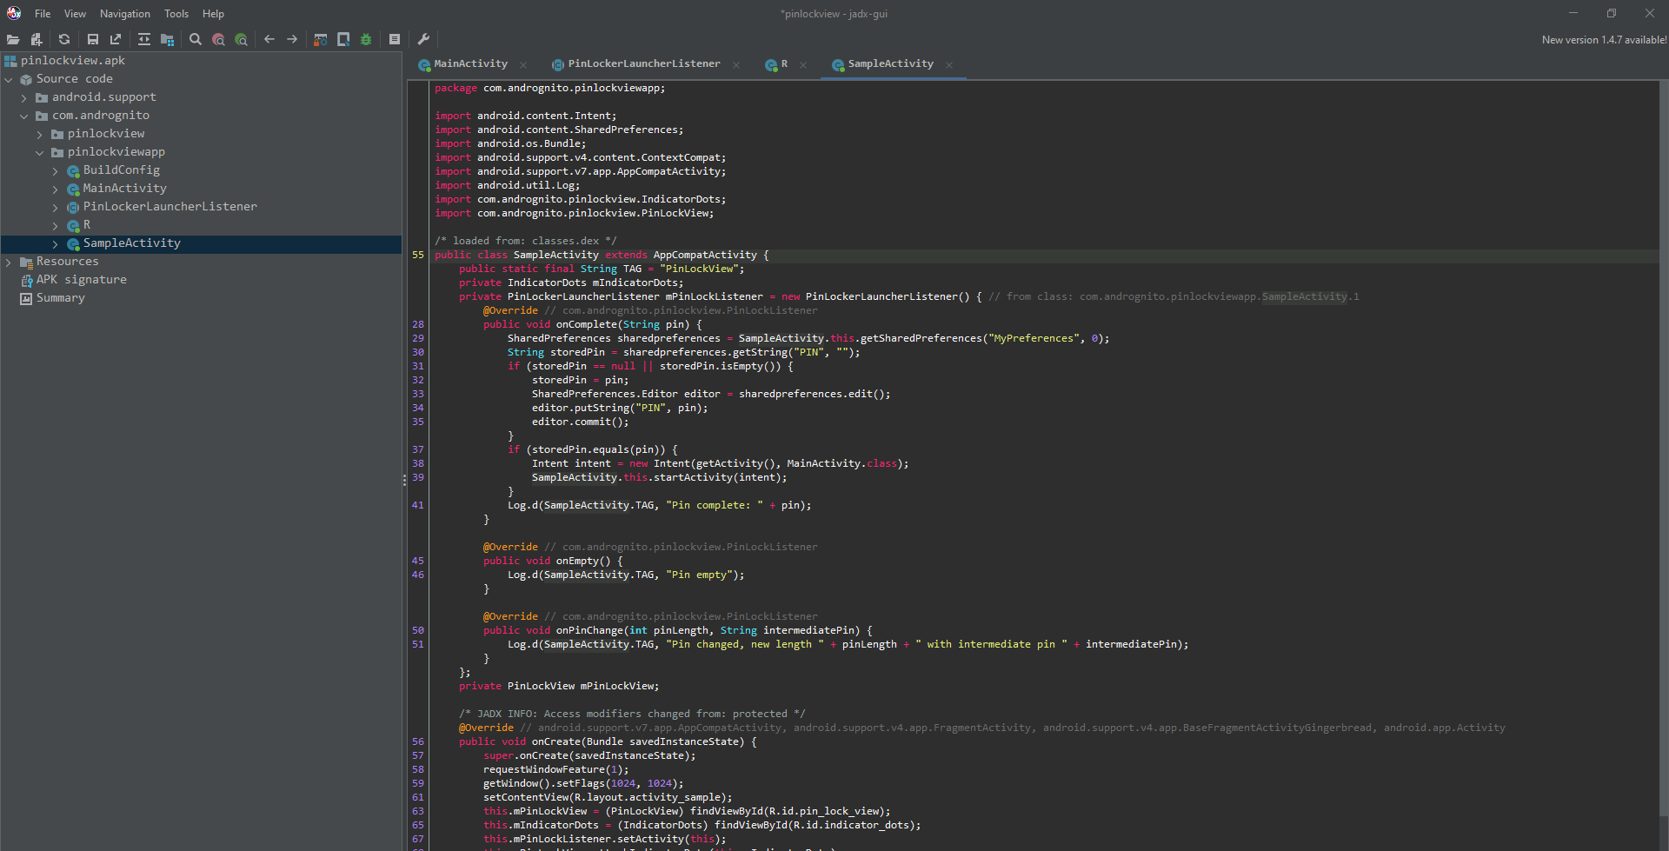Expand the pinlockview package node
1669x851 pixels.
pos(40,134)
